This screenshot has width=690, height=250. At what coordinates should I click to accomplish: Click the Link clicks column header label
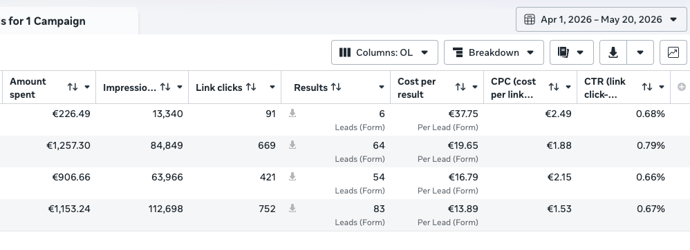click(x=218, y=87)
